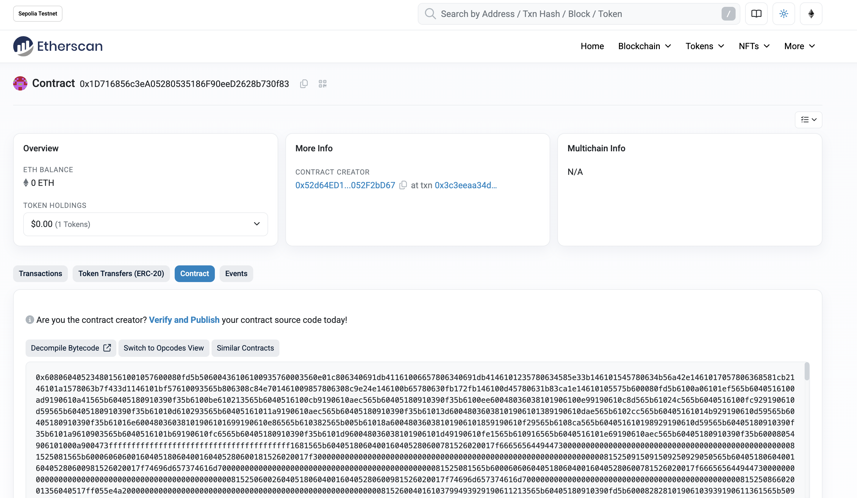The height and width of the screenshot is (498, 857).
Task: Show the contract address QR code
Action: (322, 84)
